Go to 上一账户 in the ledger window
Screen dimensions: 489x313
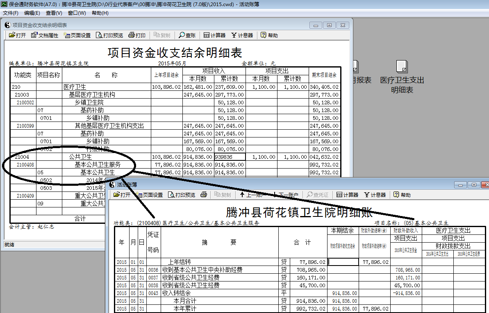click(253, 194)
